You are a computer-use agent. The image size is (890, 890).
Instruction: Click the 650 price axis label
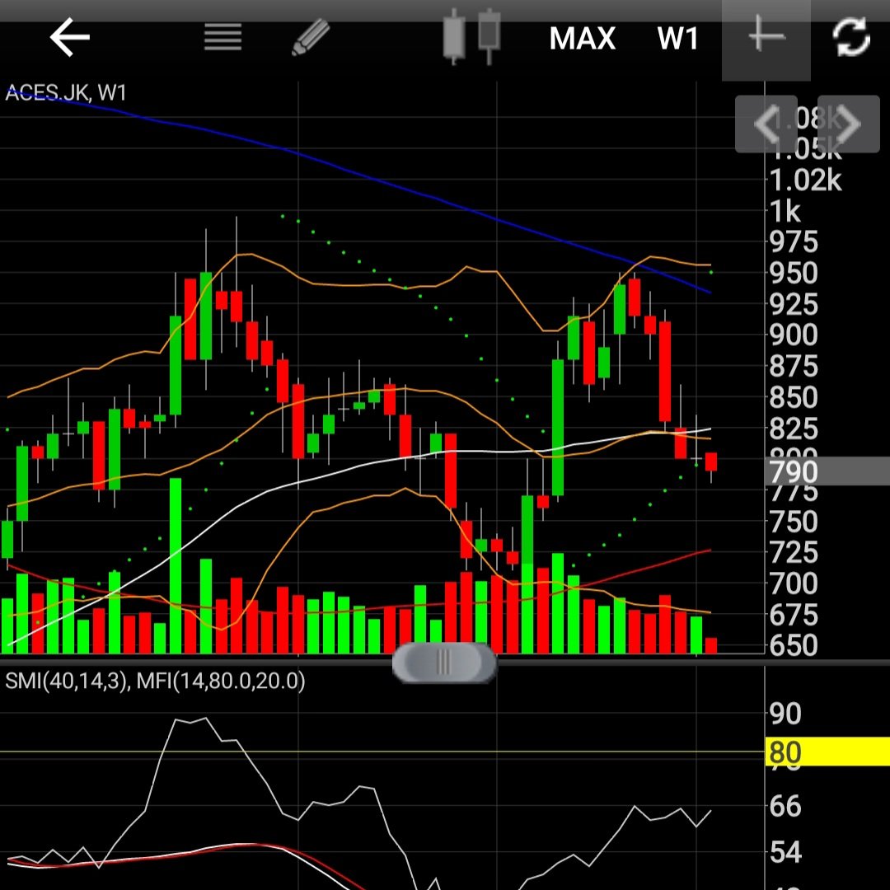pyautogui.click(x=794, y=645)
